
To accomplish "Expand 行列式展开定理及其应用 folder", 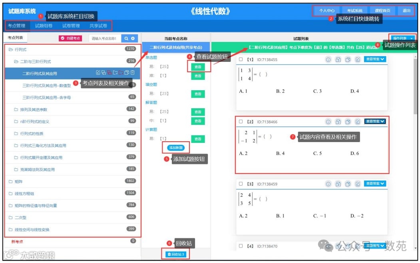I will tap(16, 158).
